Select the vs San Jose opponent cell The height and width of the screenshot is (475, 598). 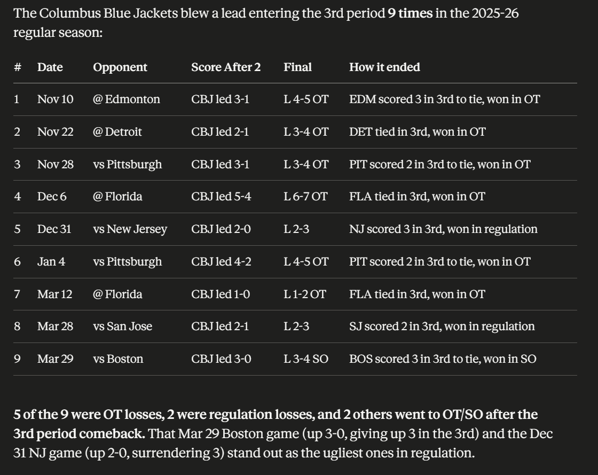click(x=122, y=326)
